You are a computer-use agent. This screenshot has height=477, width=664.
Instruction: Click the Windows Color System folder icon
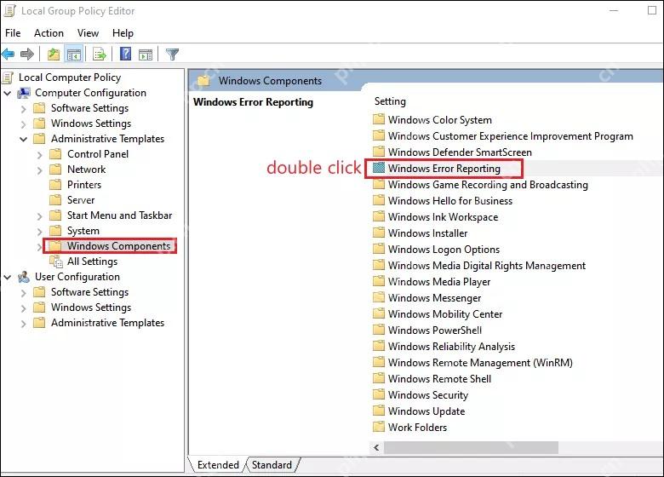[x=379, y=119]
